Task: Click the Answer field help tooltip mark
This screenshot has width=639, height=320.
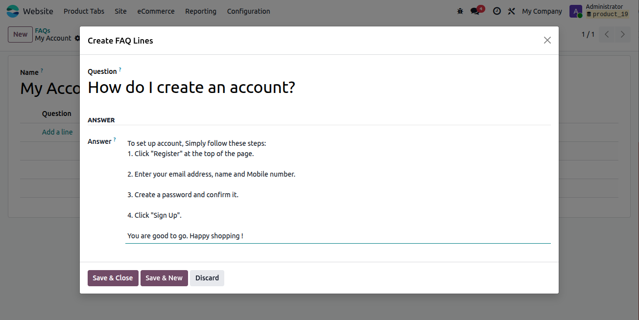Action: pyautogui.click(x=115, y=139)
